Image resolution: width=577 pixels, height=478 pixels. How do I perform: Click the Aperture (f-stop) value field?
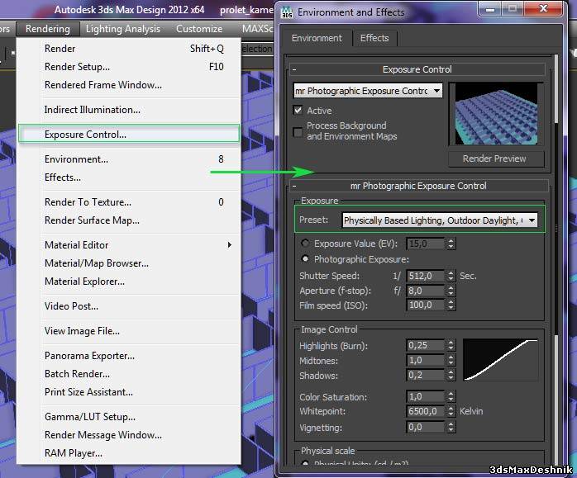(426, 291)
